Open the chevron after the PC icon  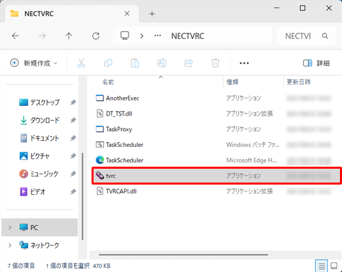142,36
